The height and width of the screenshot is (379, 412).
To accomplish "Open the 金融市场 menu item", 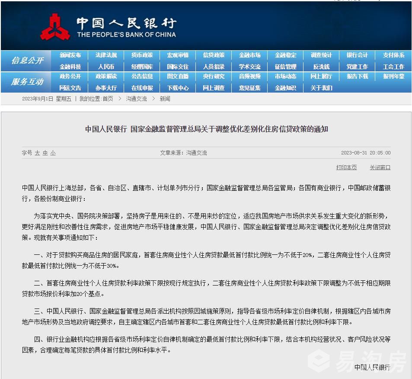I will (249, 55).
